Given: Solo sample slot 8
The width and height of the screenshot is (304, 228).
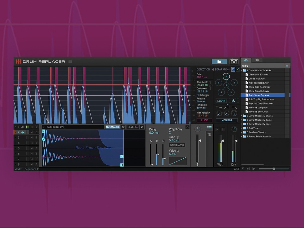Looking at the screenshot, I should (x=36, y=164).
